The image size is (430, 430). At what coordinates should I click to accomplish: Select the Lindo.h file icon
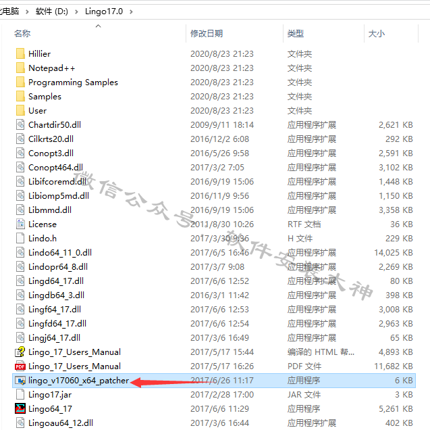click(20, 239)
